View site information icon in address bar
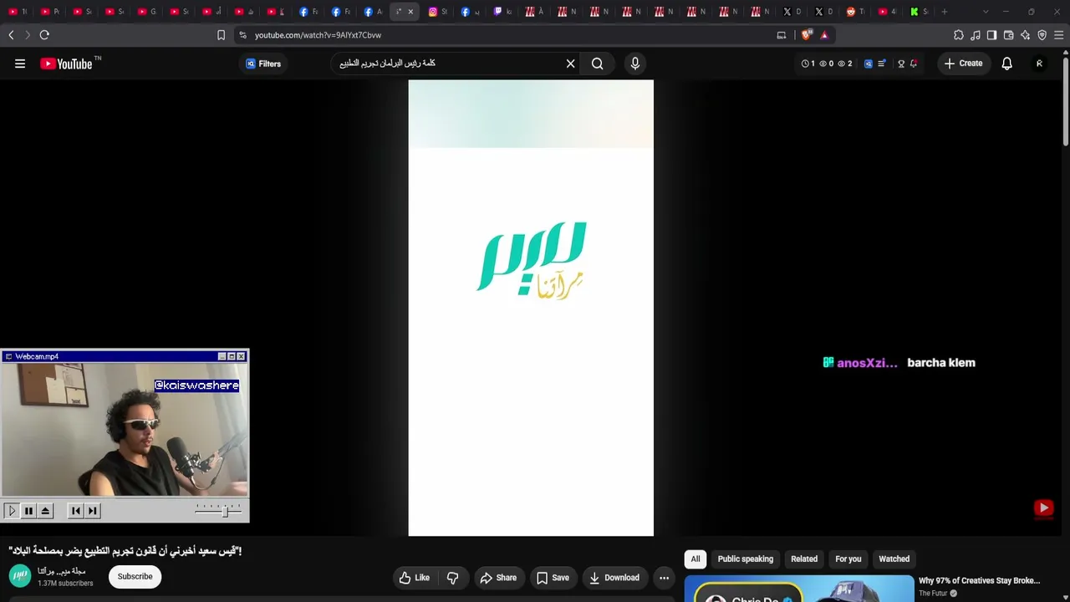The height and width of the screenshot is (602, 1070). (x=242, y=35)
